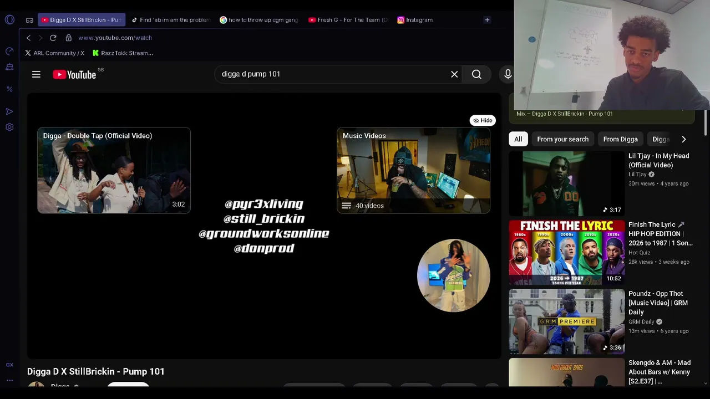Start voice search with the microphone

tap(508, 74)
